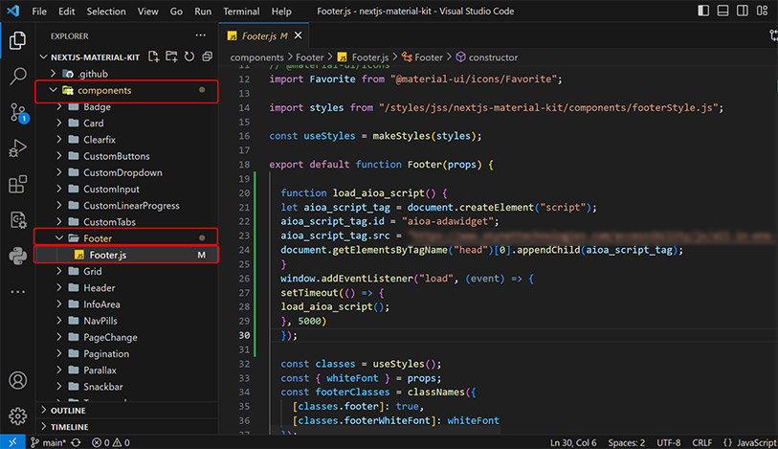Image resolution: width=778 pixels, height=449 pixels.
Task: Open problems errors and warnings indicator
Action: coord(111,442)
